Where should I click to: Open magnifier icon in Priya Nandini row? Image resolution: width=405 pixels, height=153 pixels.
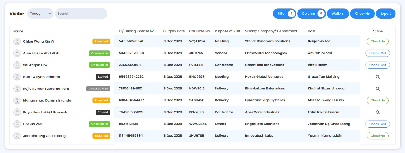pyautogui.click(x=378, y=112)
